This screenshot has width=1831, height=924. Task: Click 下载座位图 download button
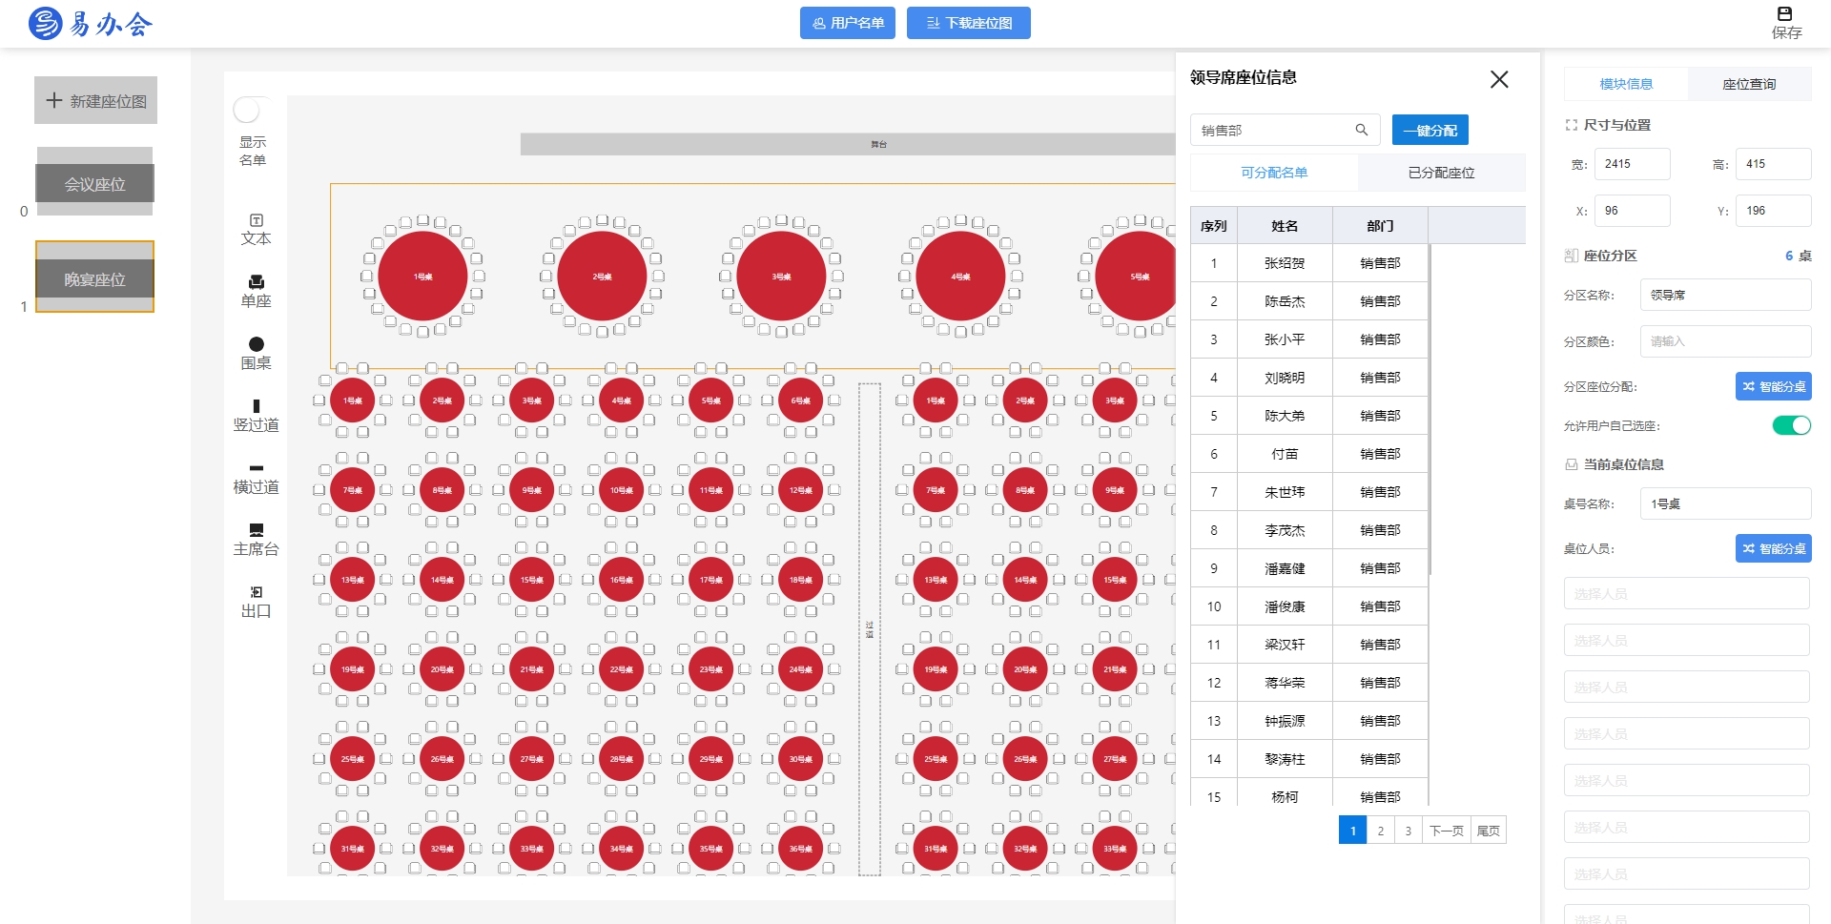tap(968, 23)
